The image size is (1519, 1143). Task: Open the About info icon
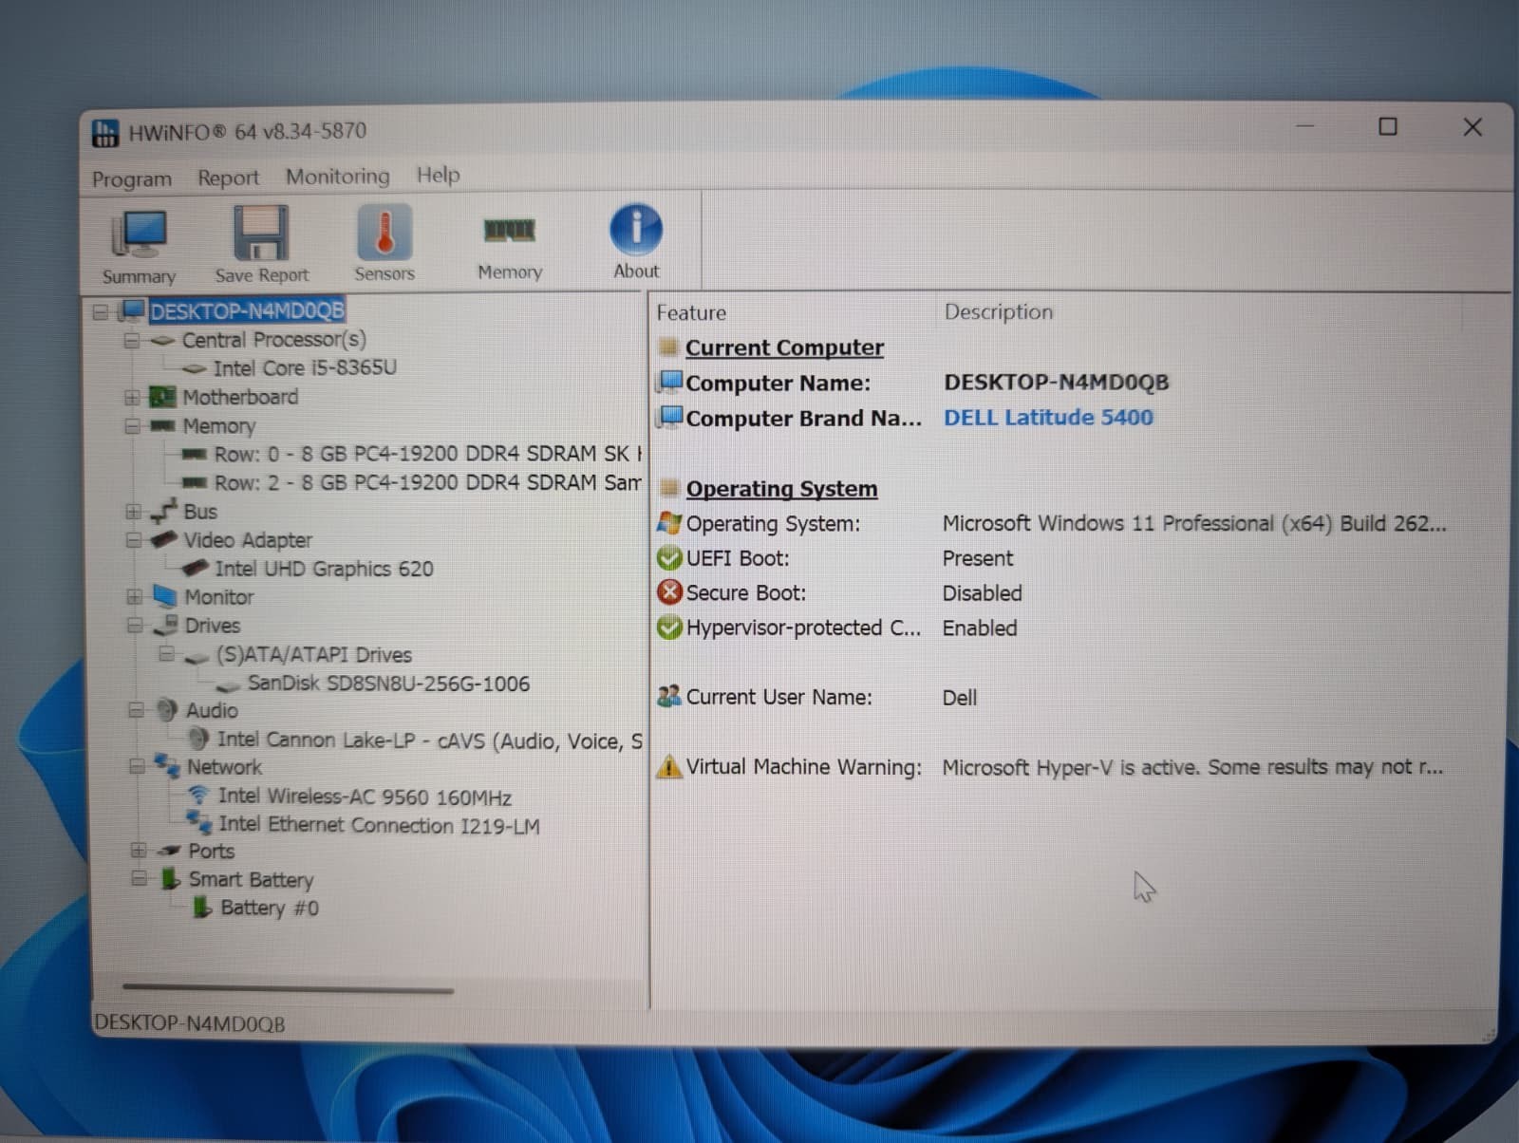click(635, 229)
